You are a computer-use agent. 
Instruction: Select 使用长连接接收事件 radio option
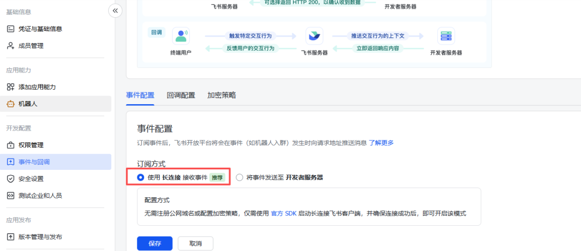[x=140, y=177]
